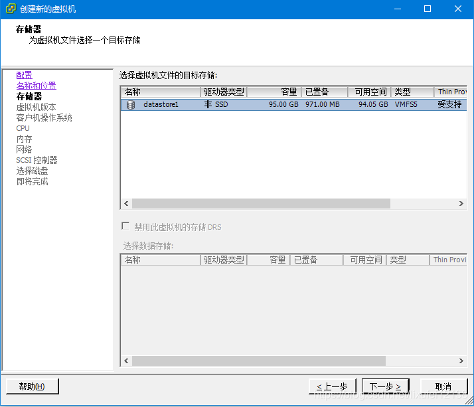Click lower table 类型 column header
This screenshot has width=474, height=407.
[408, 260]
